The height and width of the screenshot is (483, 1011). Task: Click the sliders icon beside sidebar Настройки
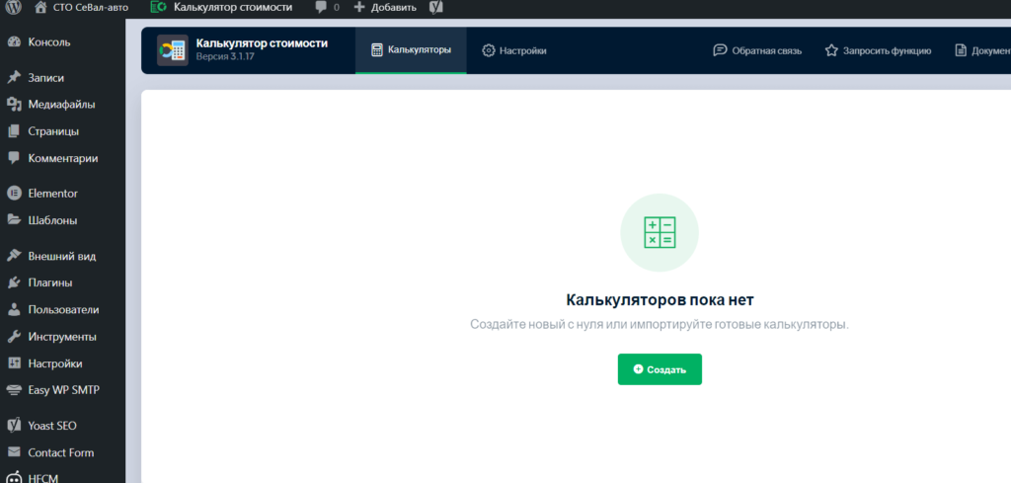pos(14,363)
